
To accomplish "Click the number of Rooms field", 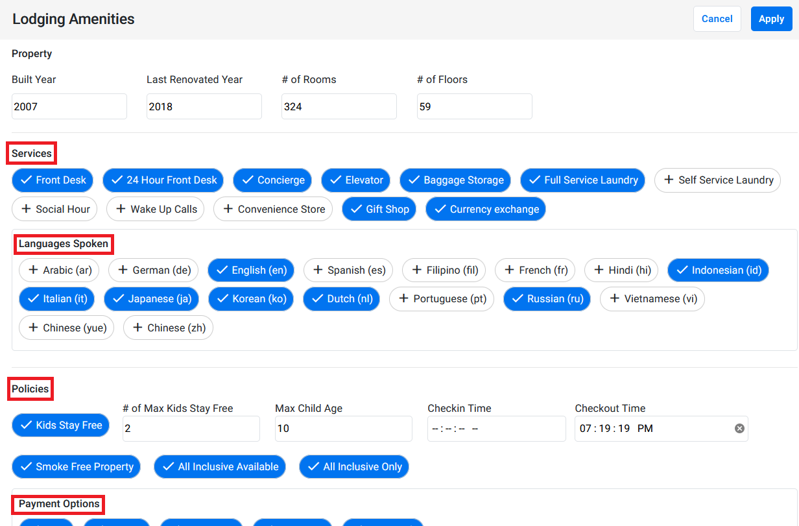I will pos(339,106).
